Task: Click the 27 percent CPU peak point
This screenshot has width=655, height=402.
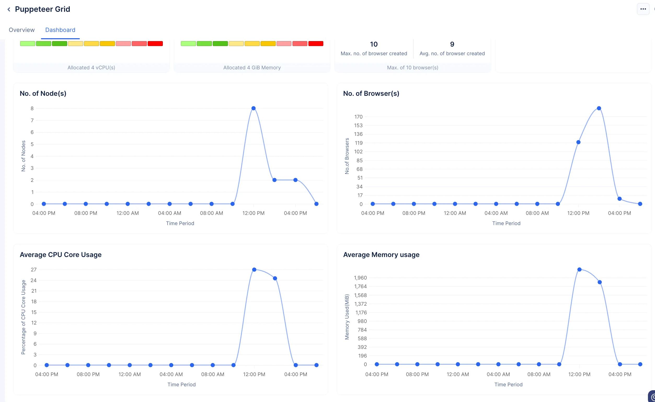Action: (x=254, y=270)
